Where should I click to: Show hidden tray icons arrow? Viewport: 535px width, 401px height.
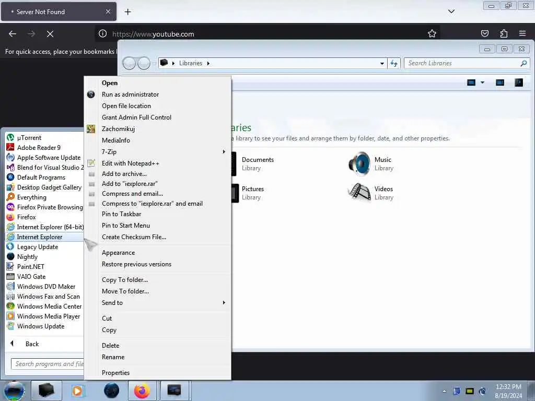[x=444, y=391]
